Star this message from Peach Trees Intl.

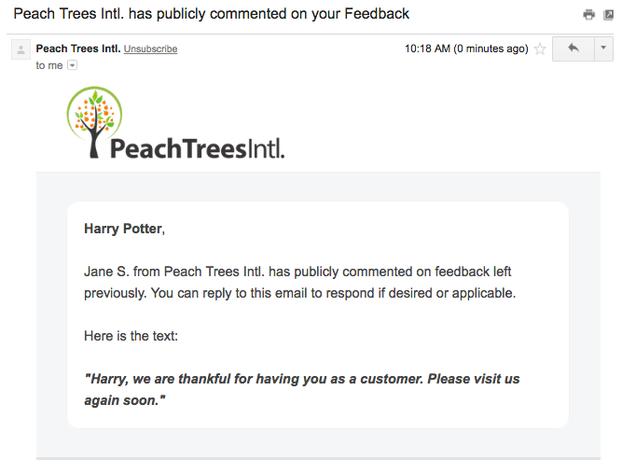540,49
